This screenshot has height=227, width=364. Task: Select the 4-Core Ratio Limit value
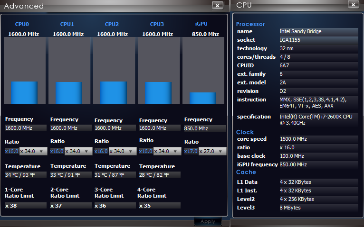[x=160, y=206]
